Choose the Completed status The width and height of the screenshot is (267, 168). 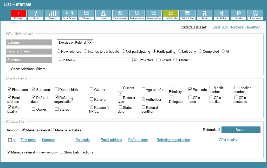point(200,51)
